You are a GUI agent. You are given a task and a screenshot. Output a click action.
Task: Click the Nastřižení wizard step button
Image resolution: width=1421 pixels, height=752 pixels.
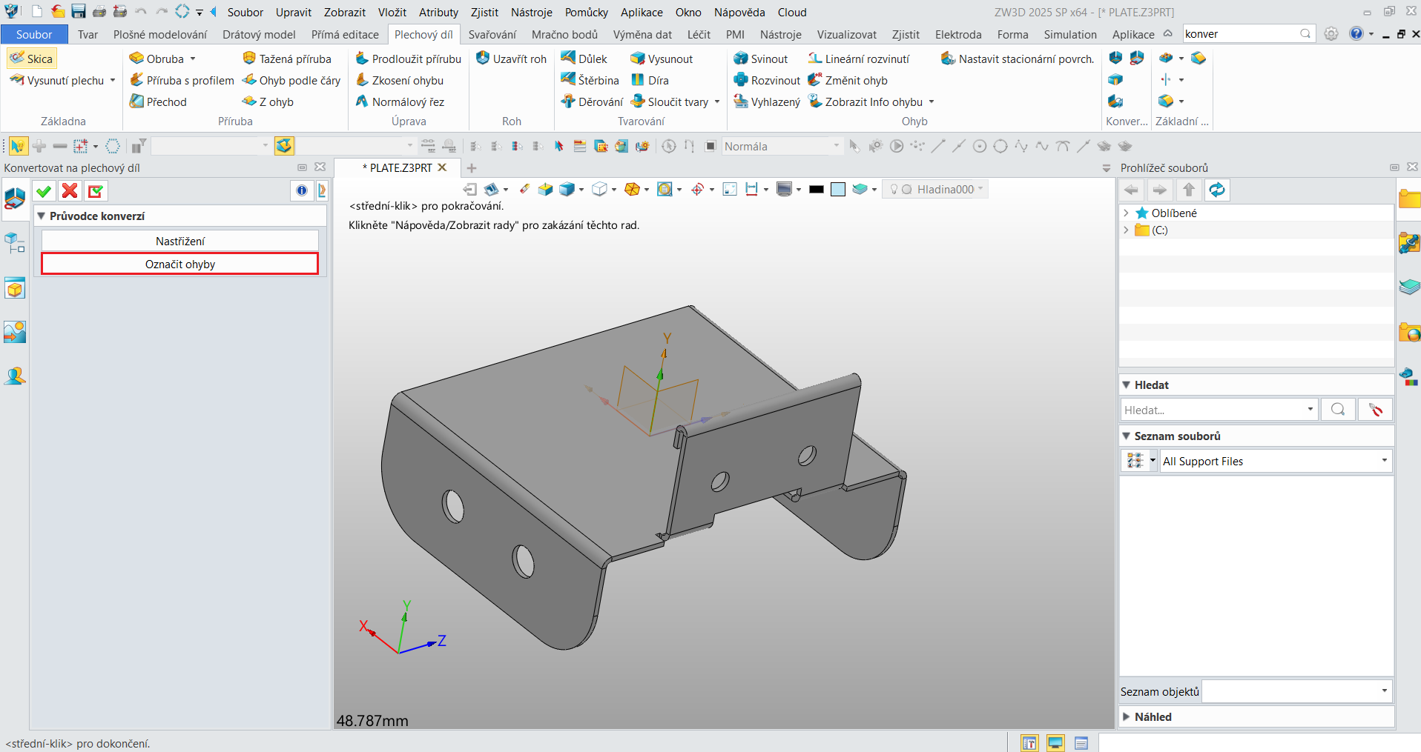(180, 241)
